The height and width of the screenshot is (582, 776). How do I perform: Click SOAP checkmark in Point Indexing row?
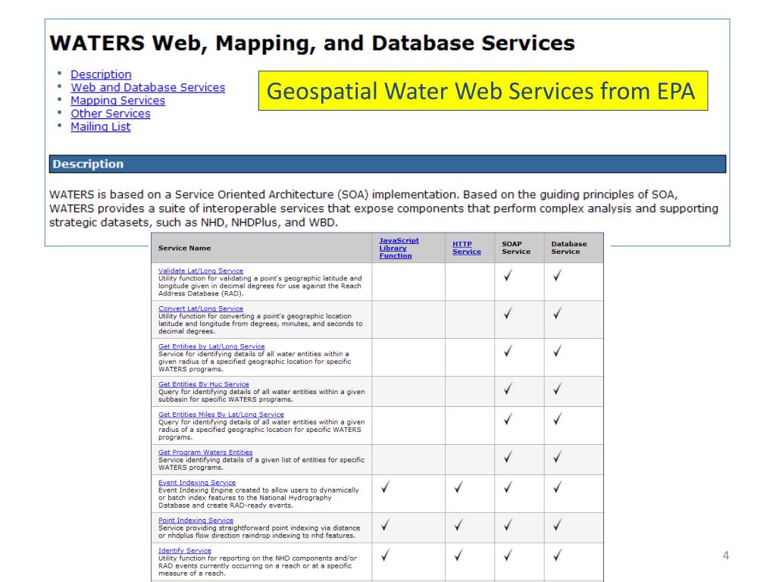click(508, 525)
